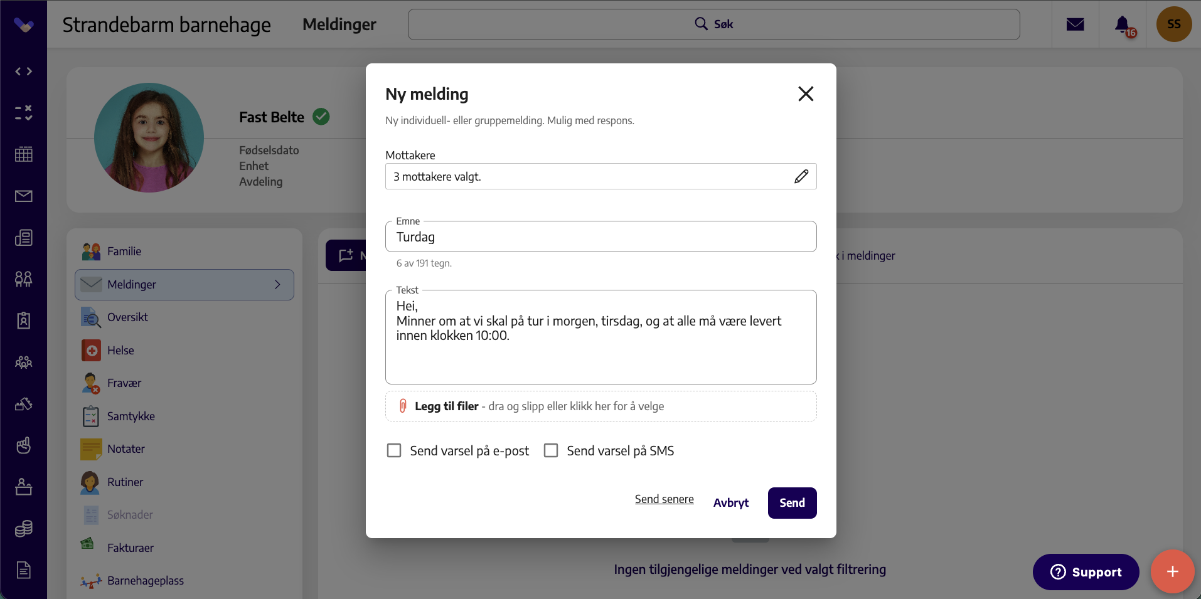
Task: Close the Ny melding dialog
Action: (806, 94)
